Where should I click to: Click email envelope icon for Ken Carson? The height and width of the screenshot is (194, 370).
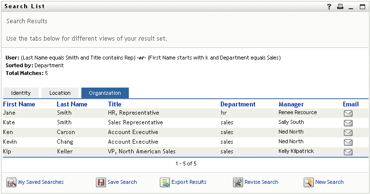tap(348, 133)
